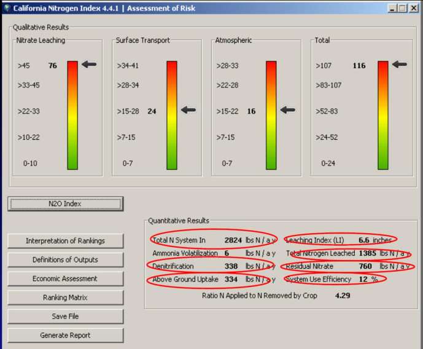Click the Denitrification value 338
The image size is (423, 349).
pyautogui.click(x=231, y=266)
